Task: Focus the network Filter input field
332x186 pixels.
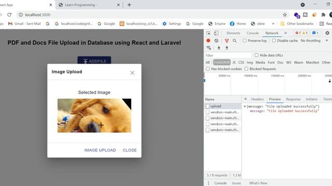Action: 228,55
